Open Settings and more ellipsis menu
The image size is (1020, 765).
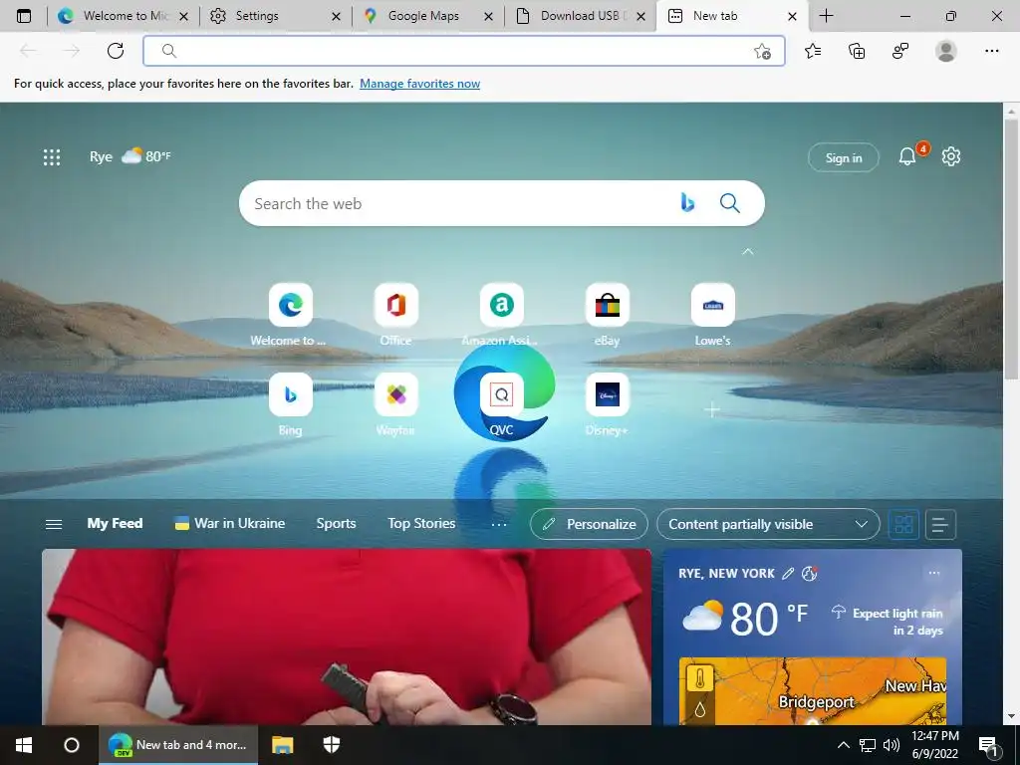[x=991, y=51]
